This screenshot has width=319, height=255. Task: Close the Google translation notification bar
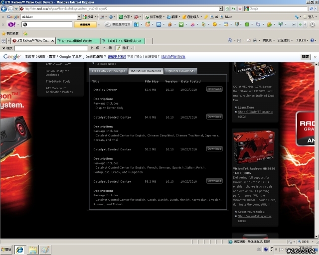pos(315,57)
